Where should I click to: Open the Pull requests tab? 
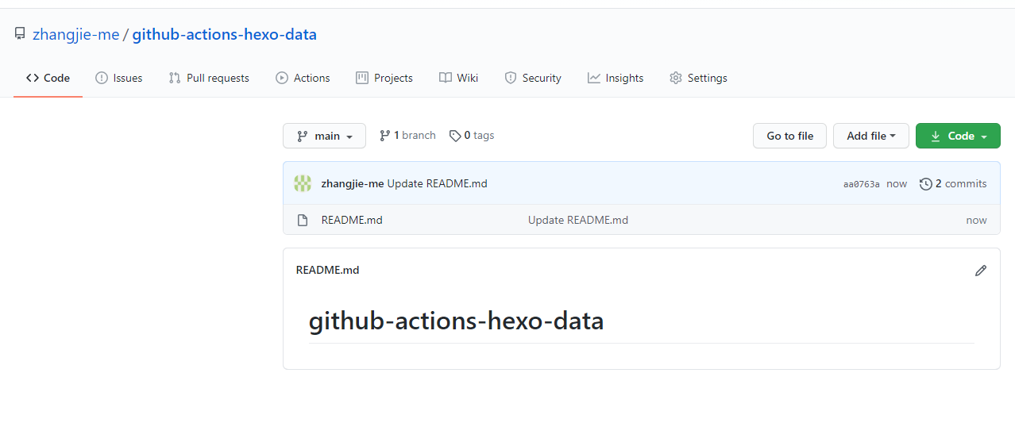pos(209,78)
